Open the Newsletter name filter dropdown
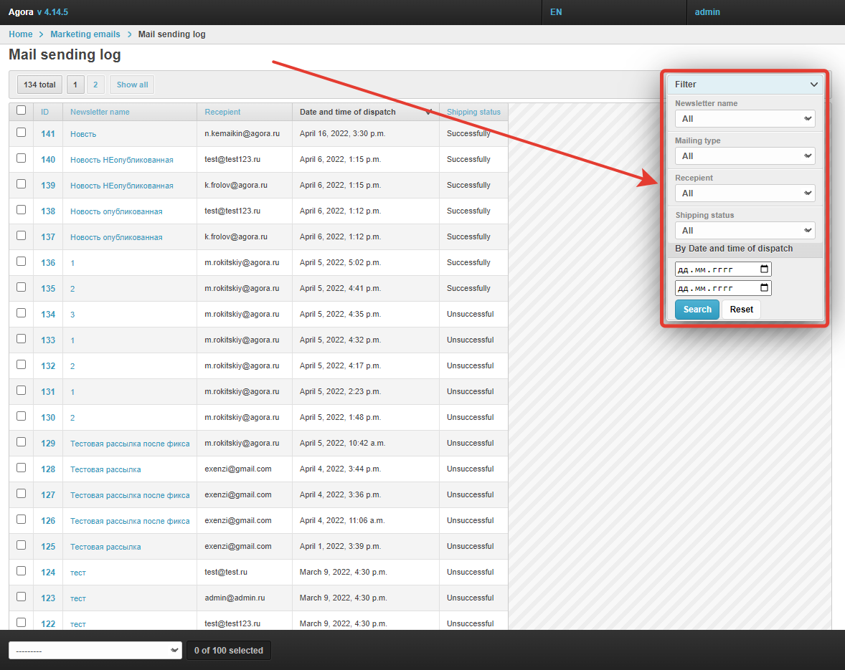Screen dimensions: 845x670 point(745,119)
